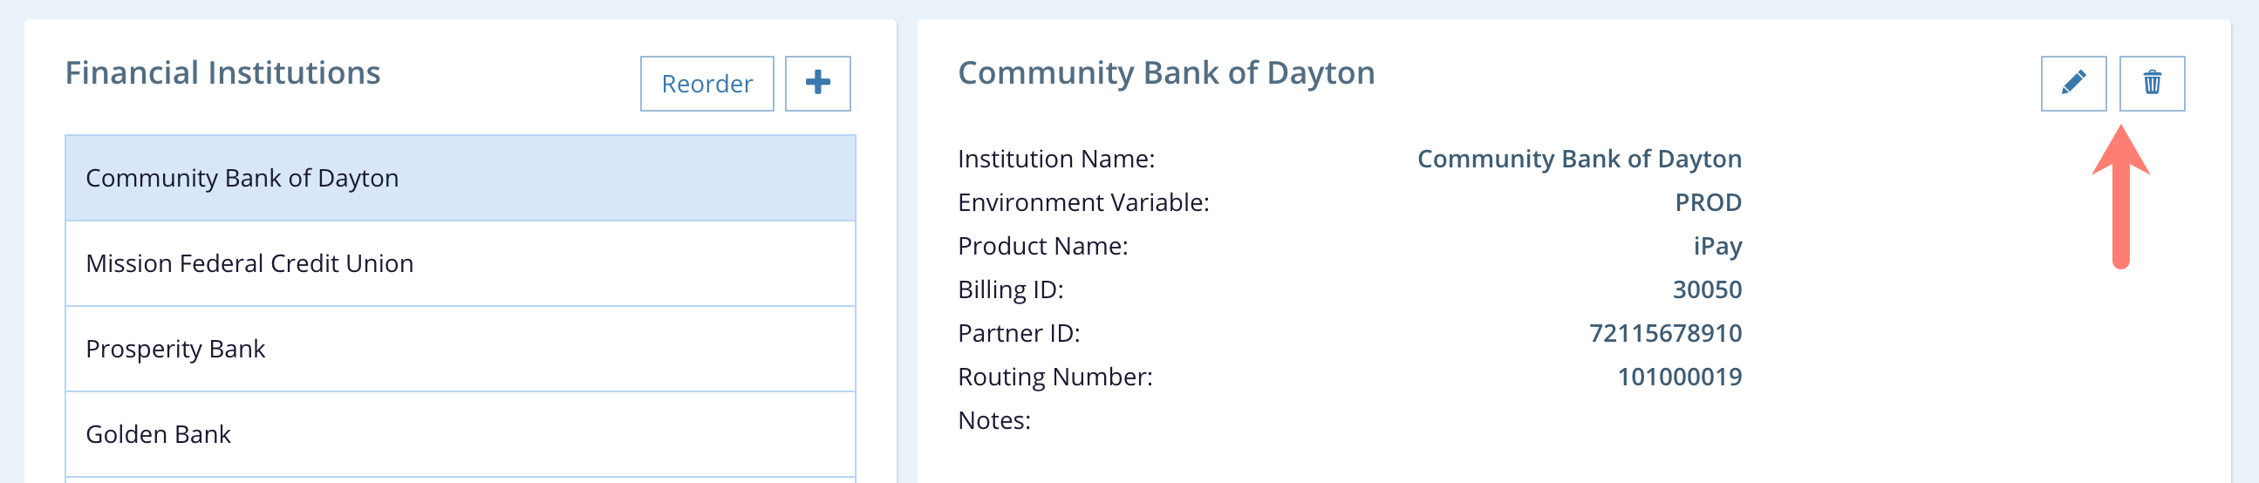Click the trash delete icon
The height and width of the screenshot is (483, 2259).
point(2151,84)
